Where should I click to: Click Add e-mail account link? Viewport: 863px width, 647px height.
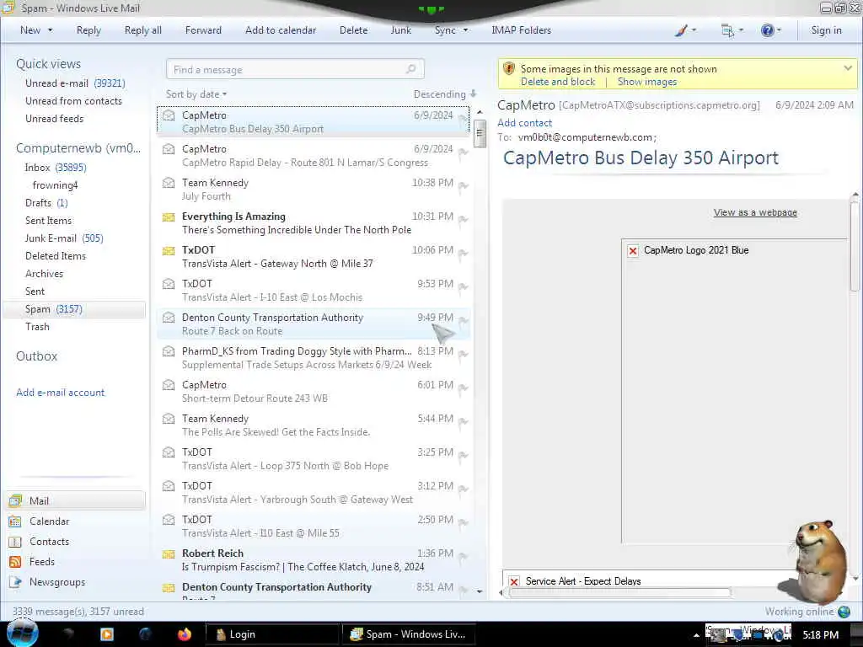(x=60, y=393)
